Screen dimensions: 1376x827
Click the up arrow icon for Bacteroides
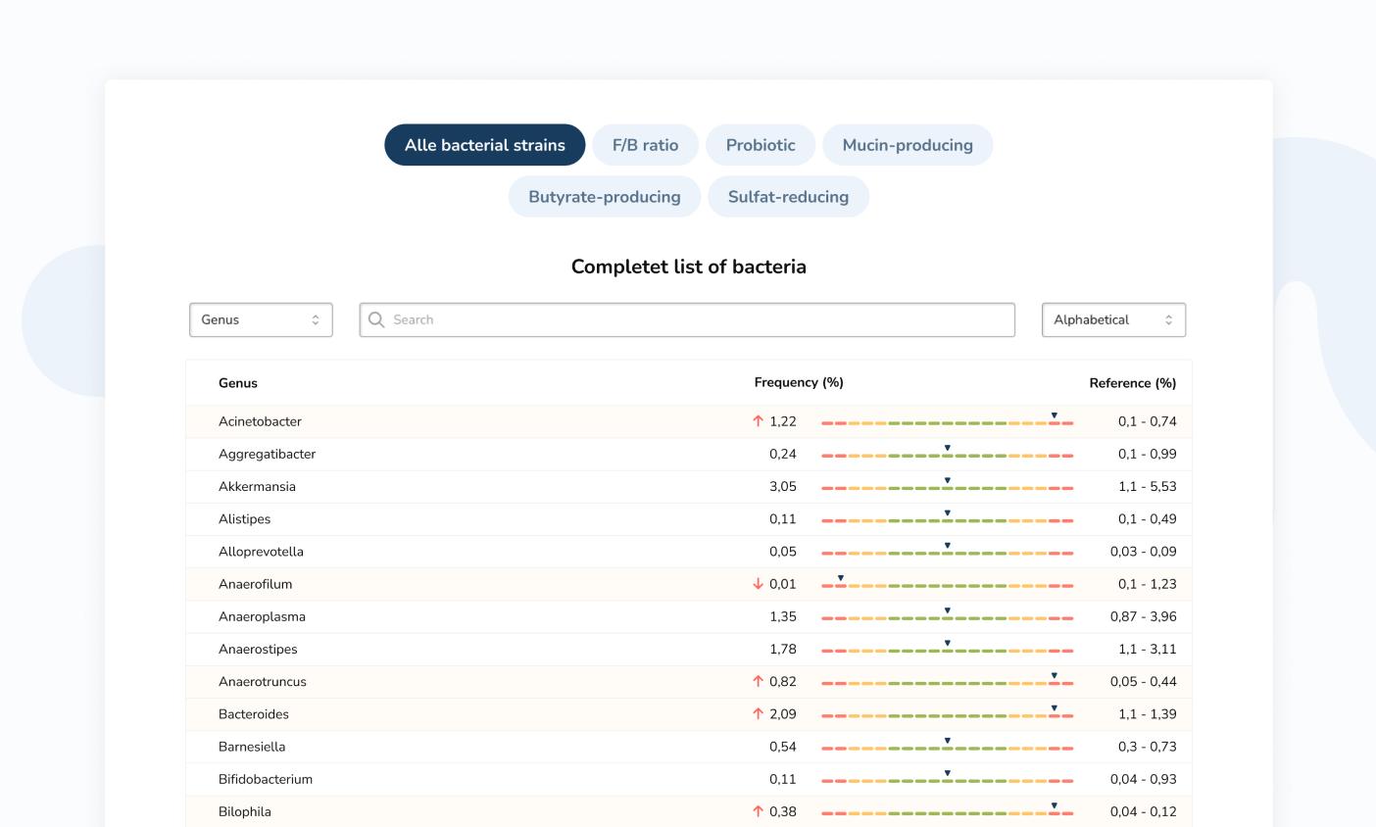(x=758, y=714)
